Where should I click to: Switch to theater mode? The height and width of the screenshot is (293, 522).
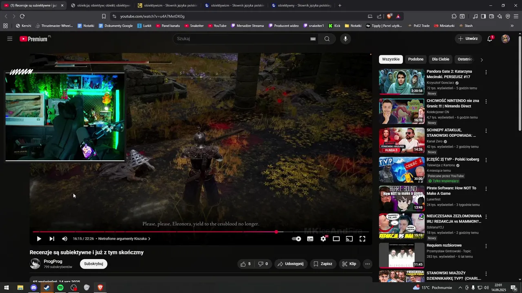coord(336,239)
